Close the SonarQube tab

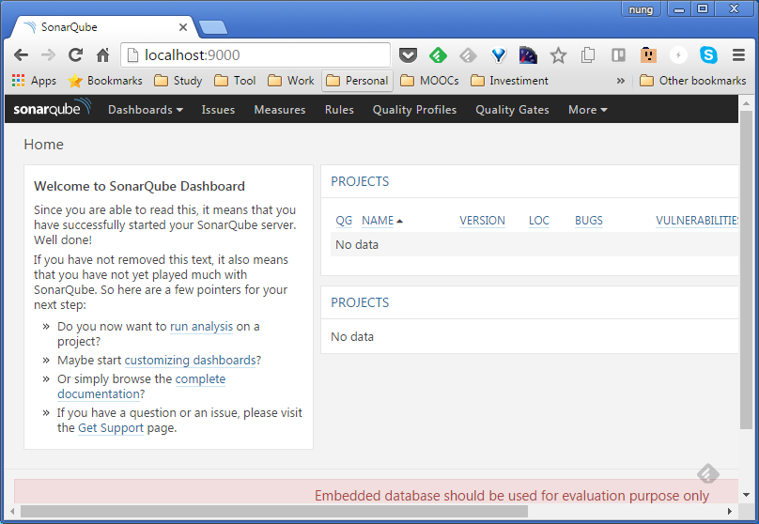coord(183,27)
